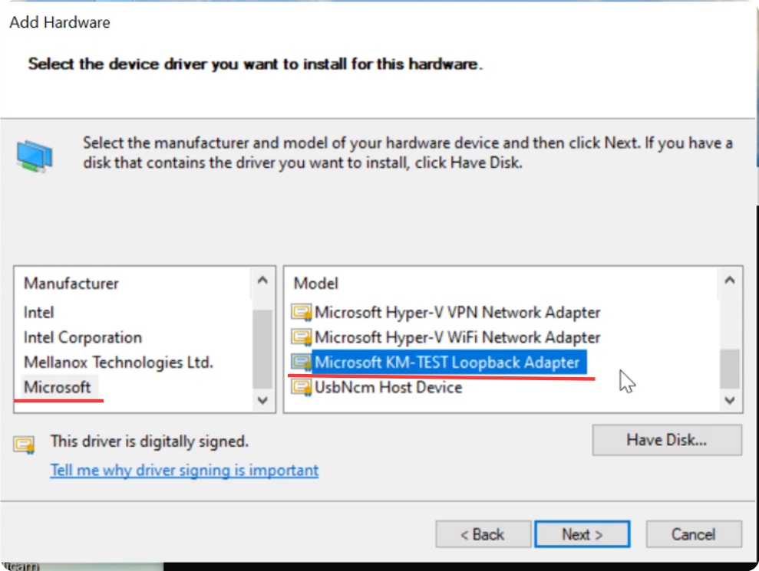Image resolution: width=759 pixels, height=571 pixels.
Task: Choose Microsoft Hyper-V WiFi Network Adapter model
Action: (457, 337)
